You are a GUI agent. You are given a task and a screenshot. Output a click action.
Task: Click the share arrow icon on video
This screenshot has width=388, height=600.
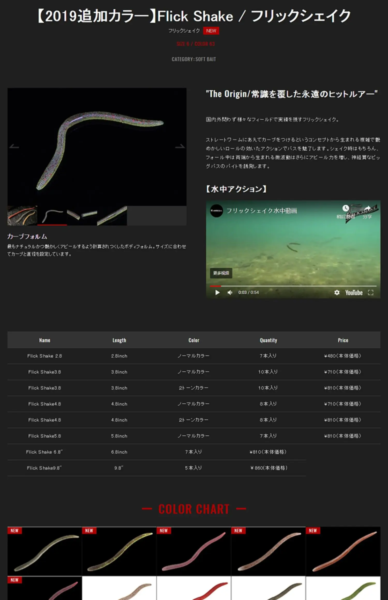click(x=367, y=209)
